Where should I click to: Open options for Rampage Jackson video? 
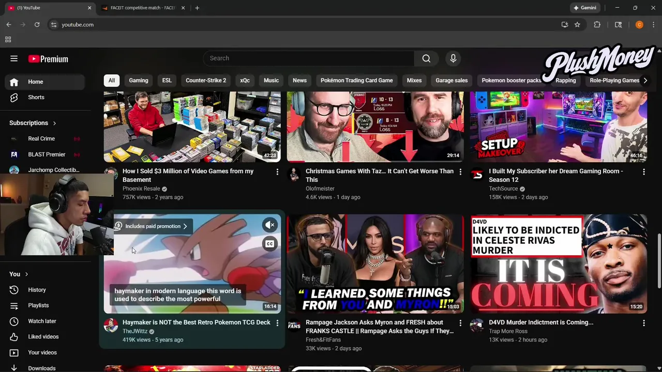460,323
